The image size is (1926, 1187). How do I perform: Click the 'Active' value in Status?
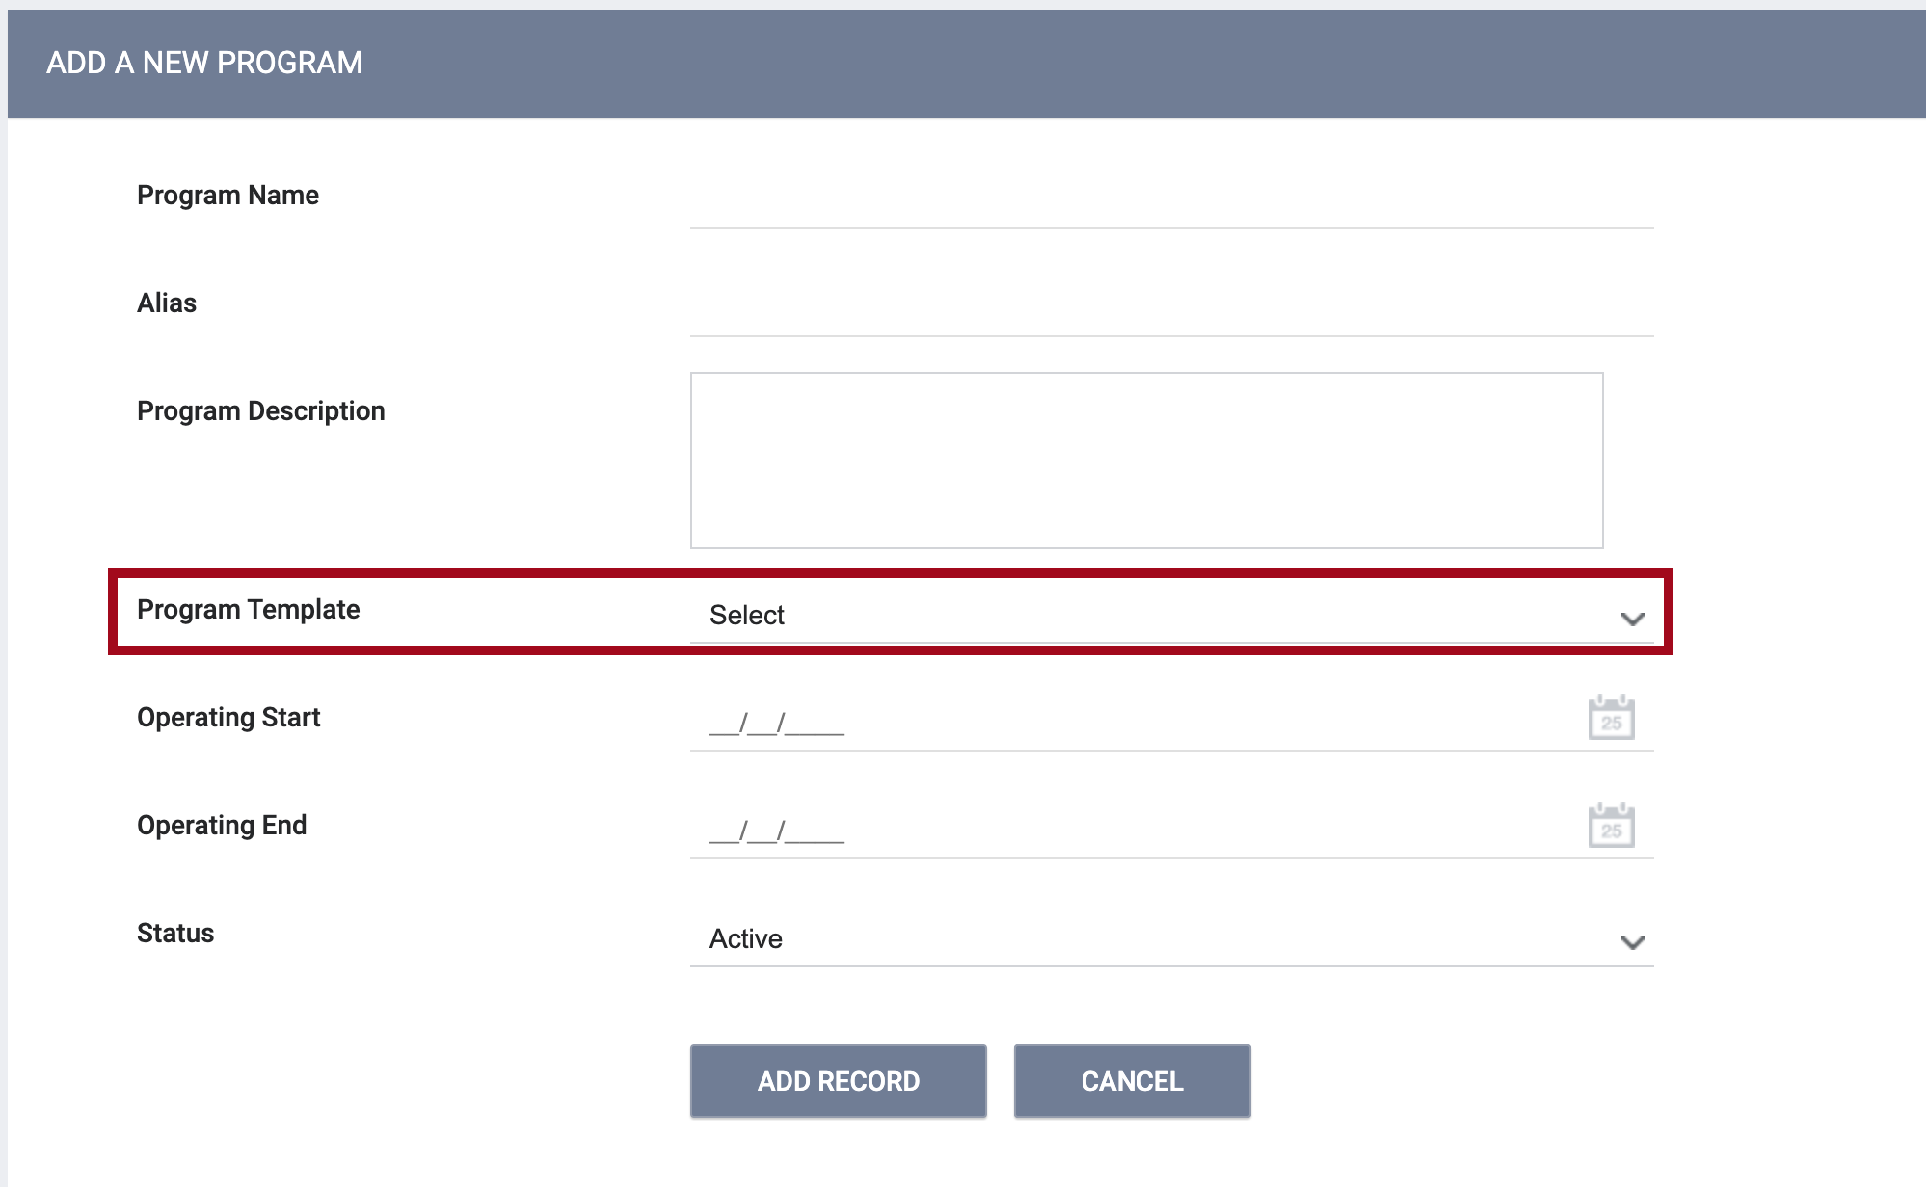[x=746, y=939]
